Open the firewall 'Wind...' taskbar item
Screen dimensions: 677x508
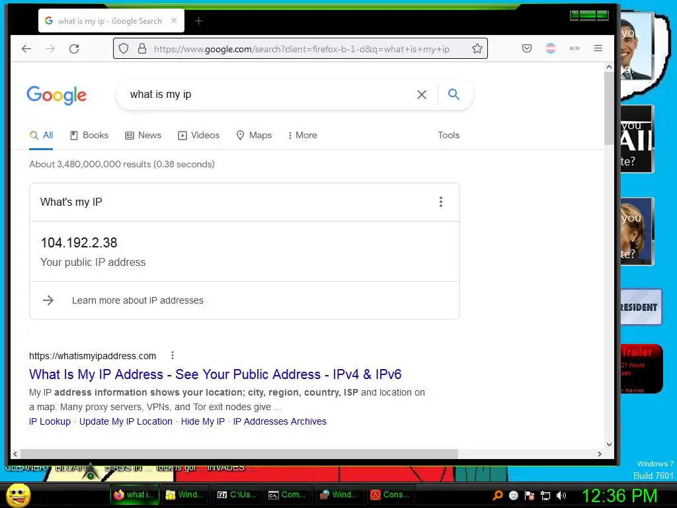[338, 495]
